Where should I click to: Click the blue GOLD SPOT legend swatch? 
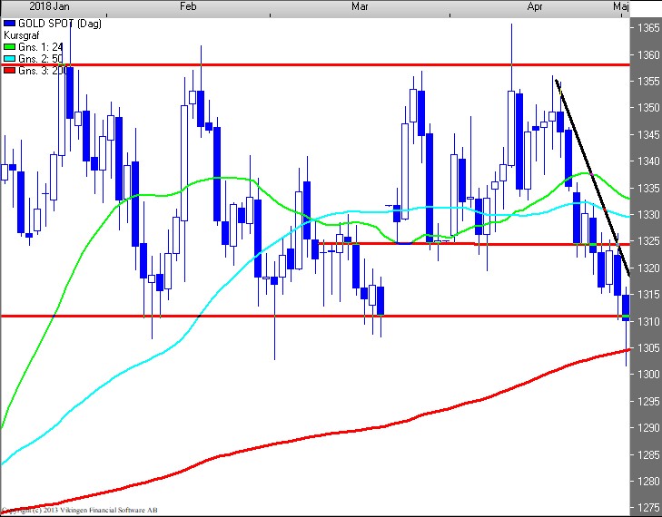click(x=9, y=24)
